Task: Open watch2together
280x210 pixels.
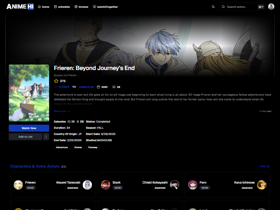Action: click(x=105, y=7)
